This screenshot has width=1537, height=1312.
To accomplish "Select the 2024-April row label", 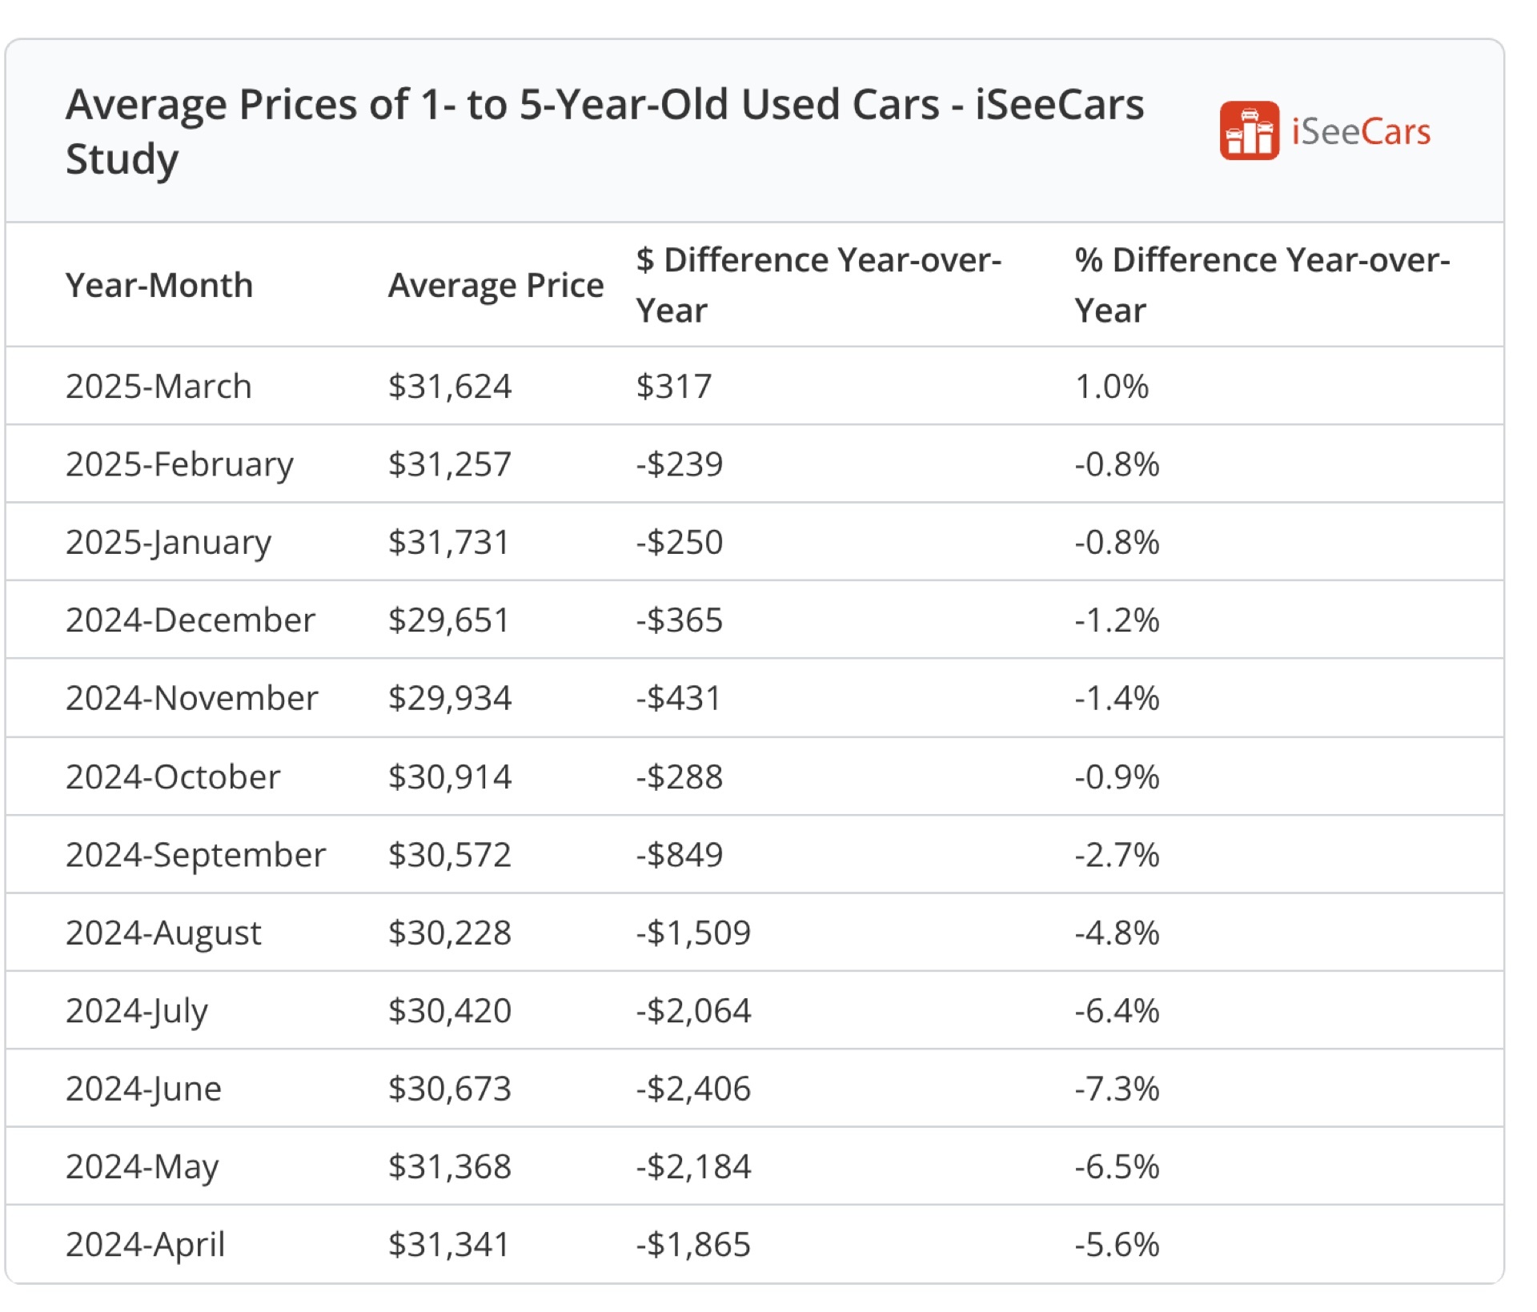I will click(145, 1245).
